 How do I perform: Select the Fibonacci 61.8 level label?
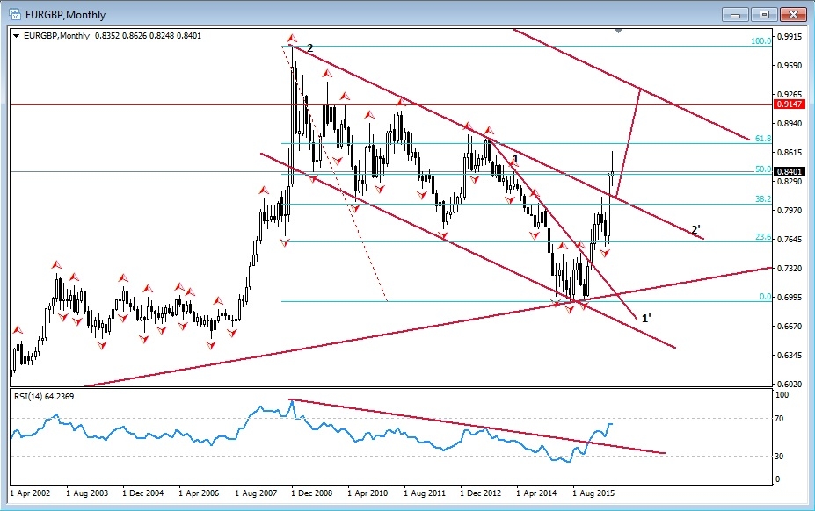(x=762, y=139)
